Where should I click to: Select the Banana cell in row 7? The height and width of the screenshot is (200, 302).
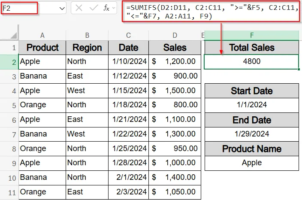[42, 134]
